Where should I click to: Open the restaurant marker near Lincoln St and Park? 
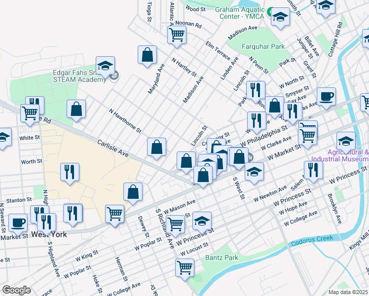pos(256,91)
